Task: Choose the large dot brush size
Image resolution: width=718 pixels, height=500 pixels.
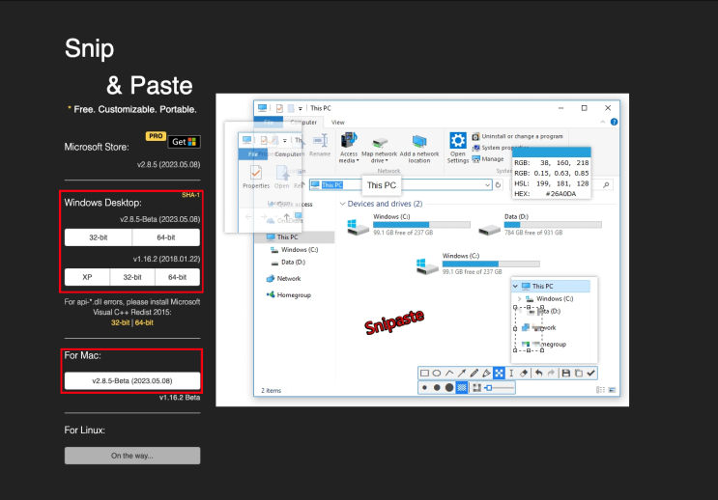Action: tap(449, 388)
